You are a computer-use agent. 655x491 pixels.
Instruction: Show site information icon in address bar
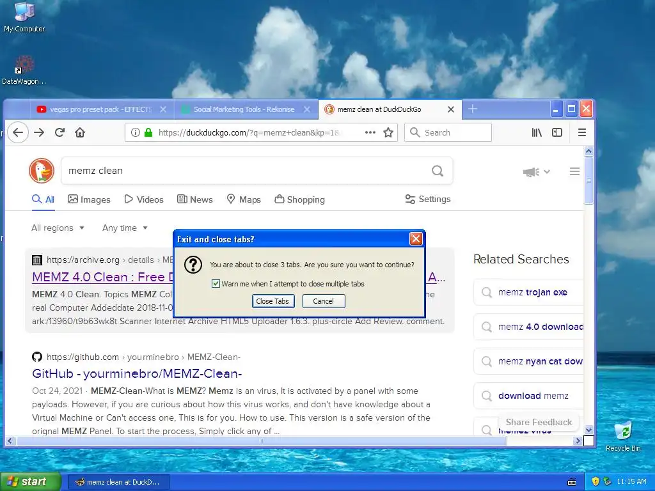[x=136, y=133]
